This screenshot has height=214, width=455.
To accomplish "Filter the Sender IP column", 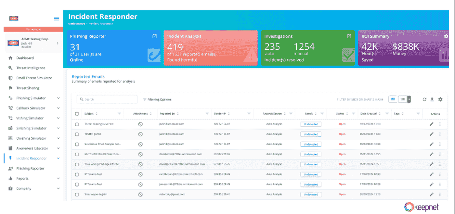I will 249,114.
